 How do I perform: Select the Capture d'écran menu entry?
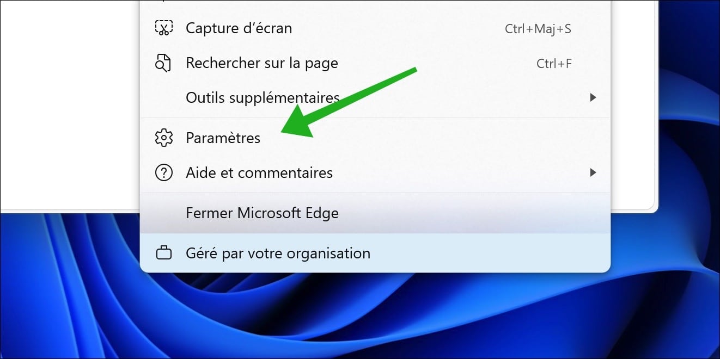point(375,28)
